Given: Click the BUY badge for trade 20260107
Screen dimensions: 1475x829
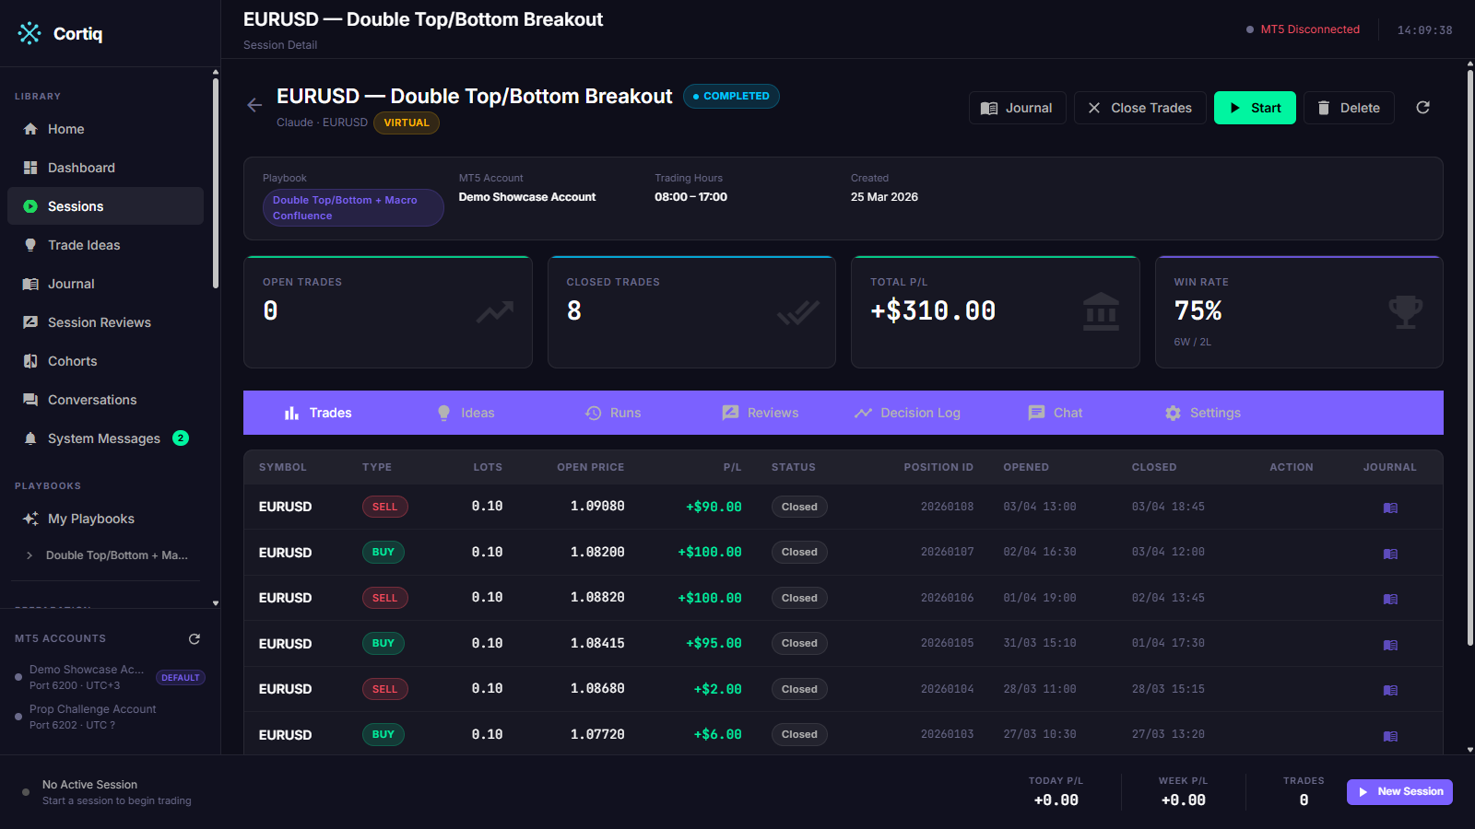Looking at the screenshot, I should tap(383, 552).
